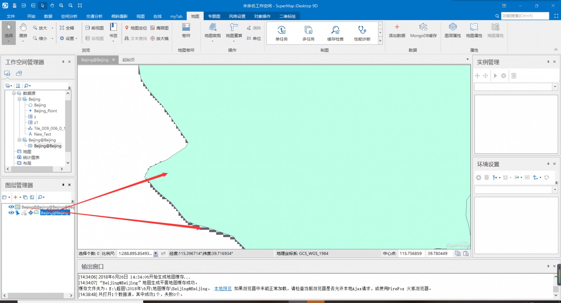Switch to the 风格设置 ribbon tab
The width and height of the screenshot is (561, 303).
tap(237, 16)
